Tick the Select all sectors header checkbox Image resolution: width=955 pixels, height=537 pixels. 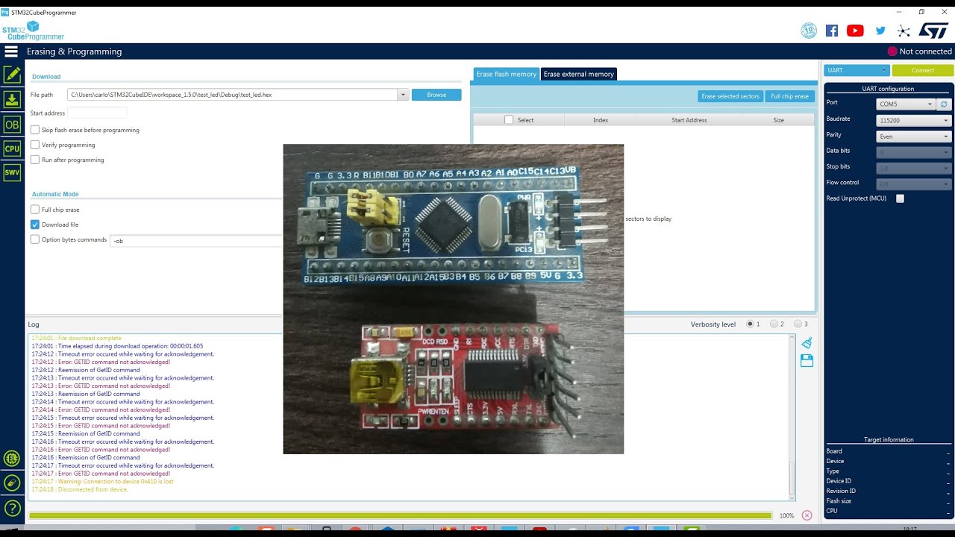[509, 119]
